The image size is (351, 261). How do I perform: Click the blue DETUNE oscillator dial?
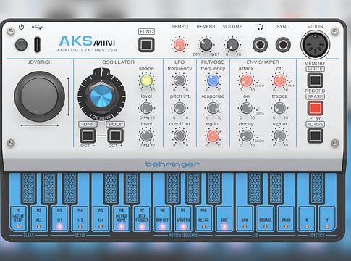(x=101, y=96)
